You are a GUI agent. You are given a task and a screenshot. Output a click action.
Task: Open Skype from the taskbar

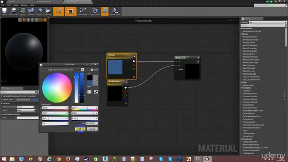coord(161,159)
